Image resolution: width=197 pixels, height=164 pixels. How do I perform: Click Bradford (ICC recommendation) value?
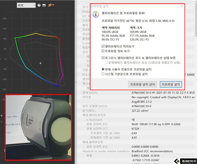point(152,151)
